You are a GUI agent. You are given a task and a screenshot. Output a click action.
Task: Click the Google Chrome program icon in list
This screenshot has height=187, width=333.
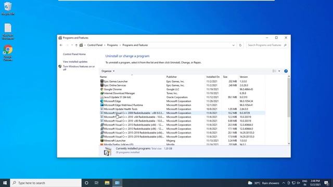102,89
